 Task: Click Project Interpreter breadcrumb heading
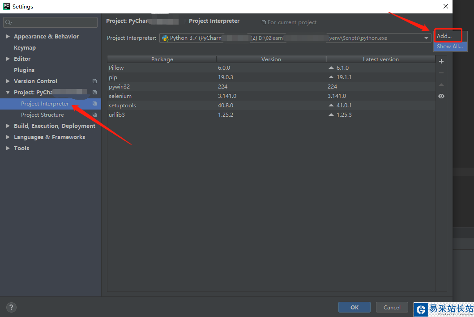(214, 21)
